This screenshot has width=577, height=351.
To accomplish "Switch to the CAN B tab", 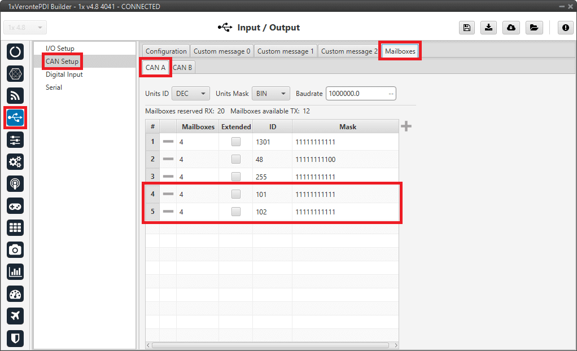I will [x=182, y=68].
